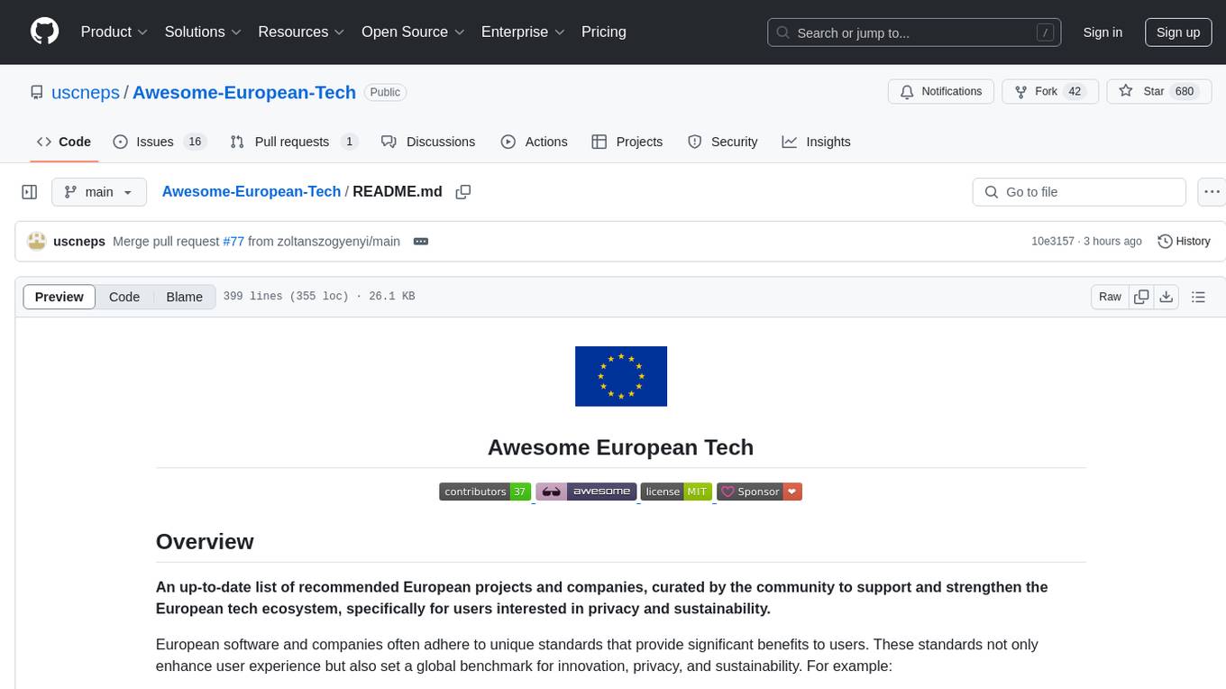Click the Notifications bell button
The height and width of the screenshot is (689, 1226).
[941, 92]
